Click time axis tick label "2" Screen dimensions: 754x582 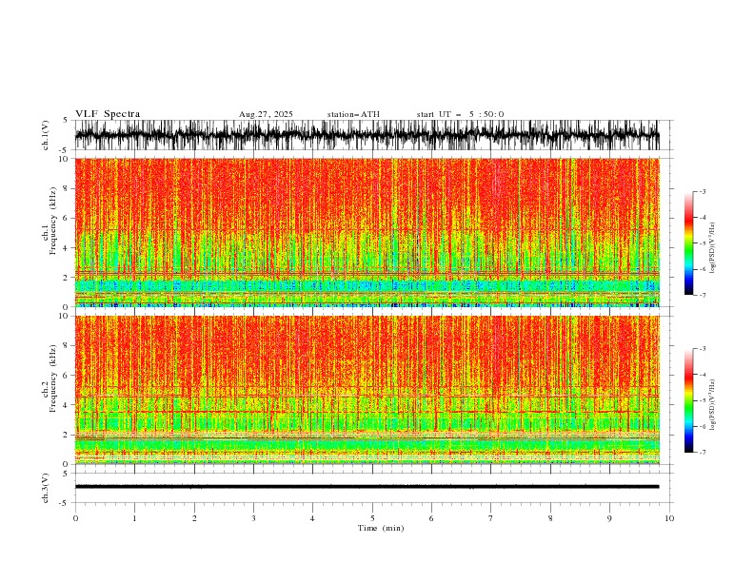(194, 518)
